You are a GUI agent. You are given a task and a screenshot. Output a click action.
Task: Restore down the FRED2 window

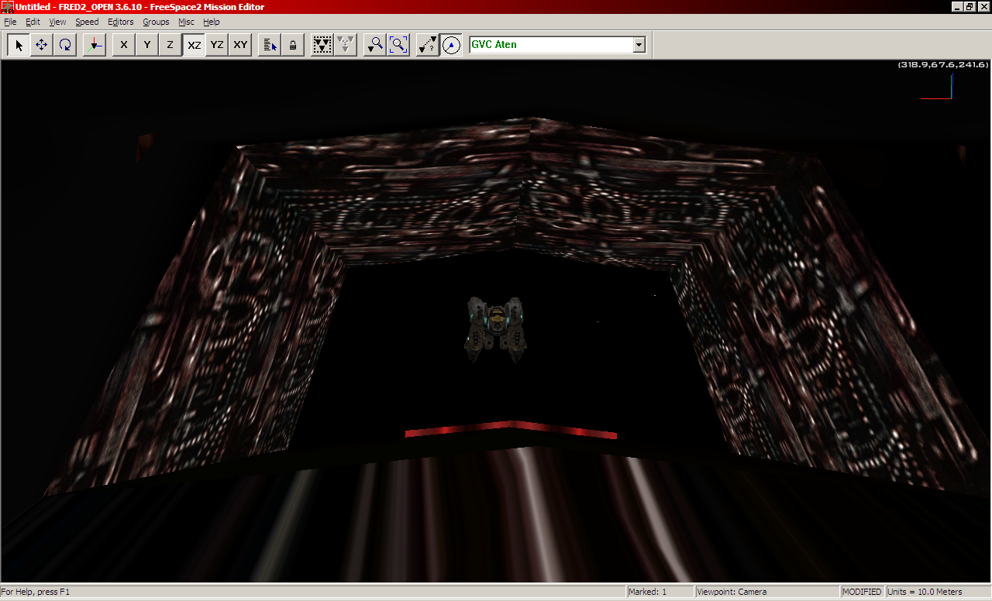(970, 7)
